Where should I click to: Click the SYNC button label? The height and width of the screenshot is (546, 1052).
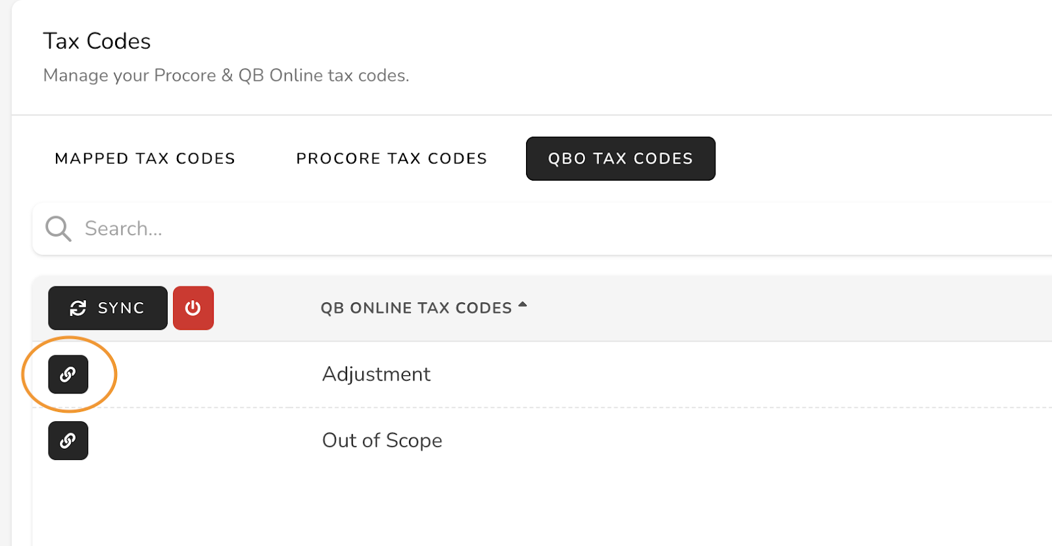point(121,308)
